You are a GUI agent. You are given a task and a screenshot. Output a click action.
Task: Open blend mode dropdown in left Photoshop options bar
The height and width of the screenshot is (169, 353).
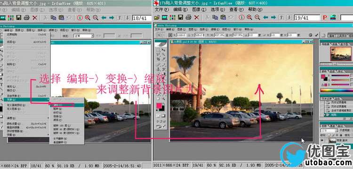click(84, 36)
